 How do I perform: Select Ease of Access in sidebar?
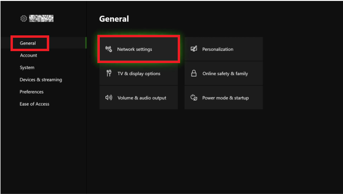pyautogui.click(x=34, y=104)
